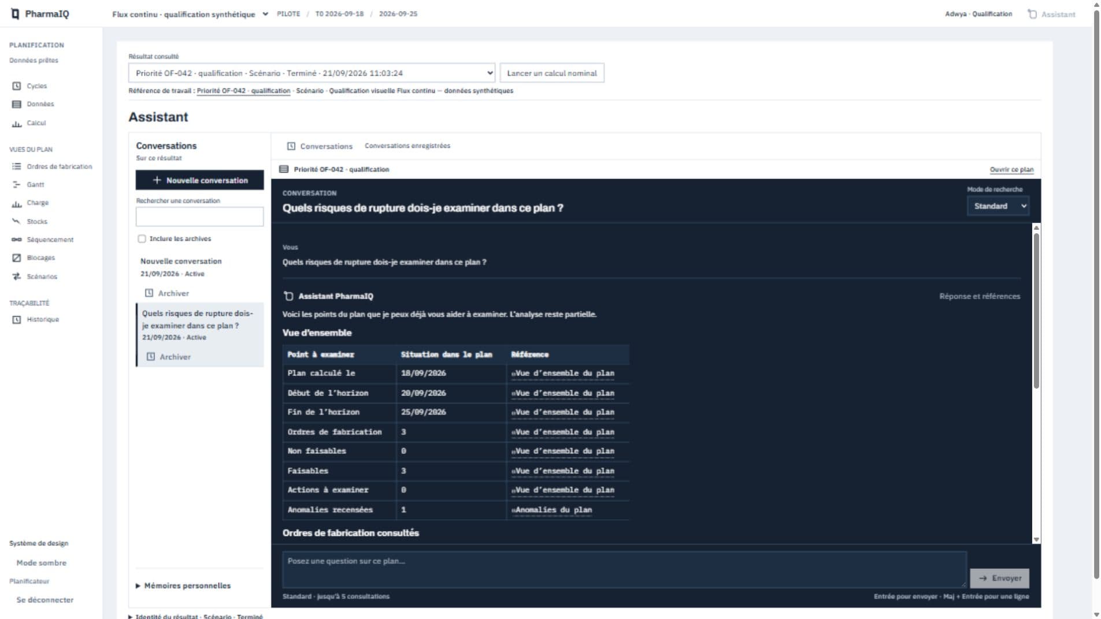The width and height of the screenshot is (1101, 619).
Task: Expand Mémoires personnelles section
Action: (183, 586)
